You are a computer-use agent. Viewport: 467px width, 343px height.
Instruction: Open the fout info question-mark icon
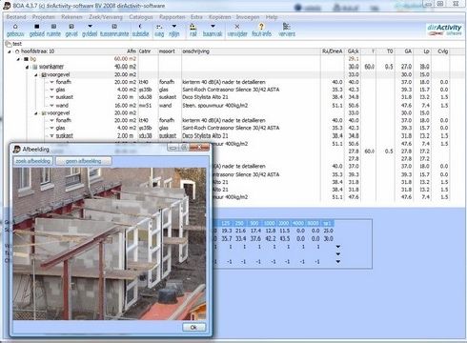pos(261,27)
